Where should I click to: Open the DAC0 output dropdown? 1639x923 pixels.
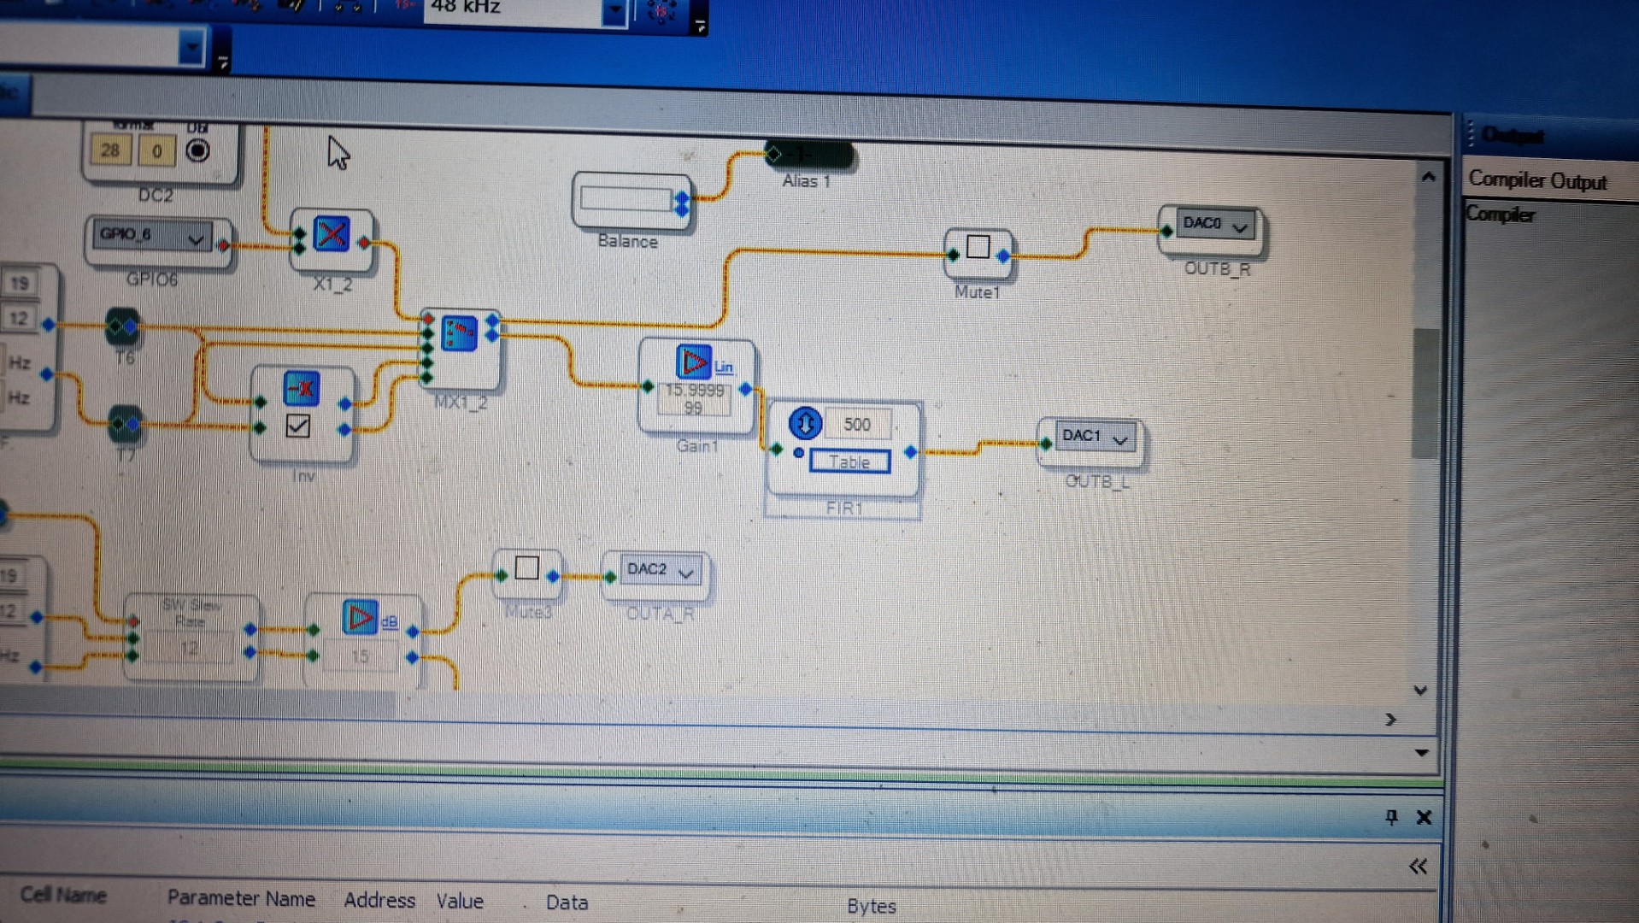point(1239,226)
